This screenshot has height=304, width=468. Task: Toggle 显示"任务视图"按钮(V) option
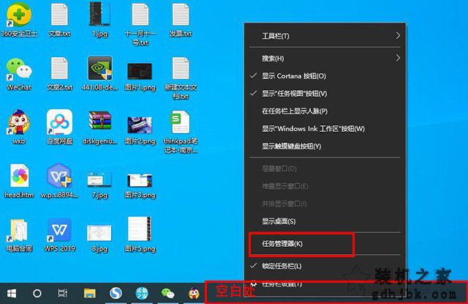(x=325, y=94)
